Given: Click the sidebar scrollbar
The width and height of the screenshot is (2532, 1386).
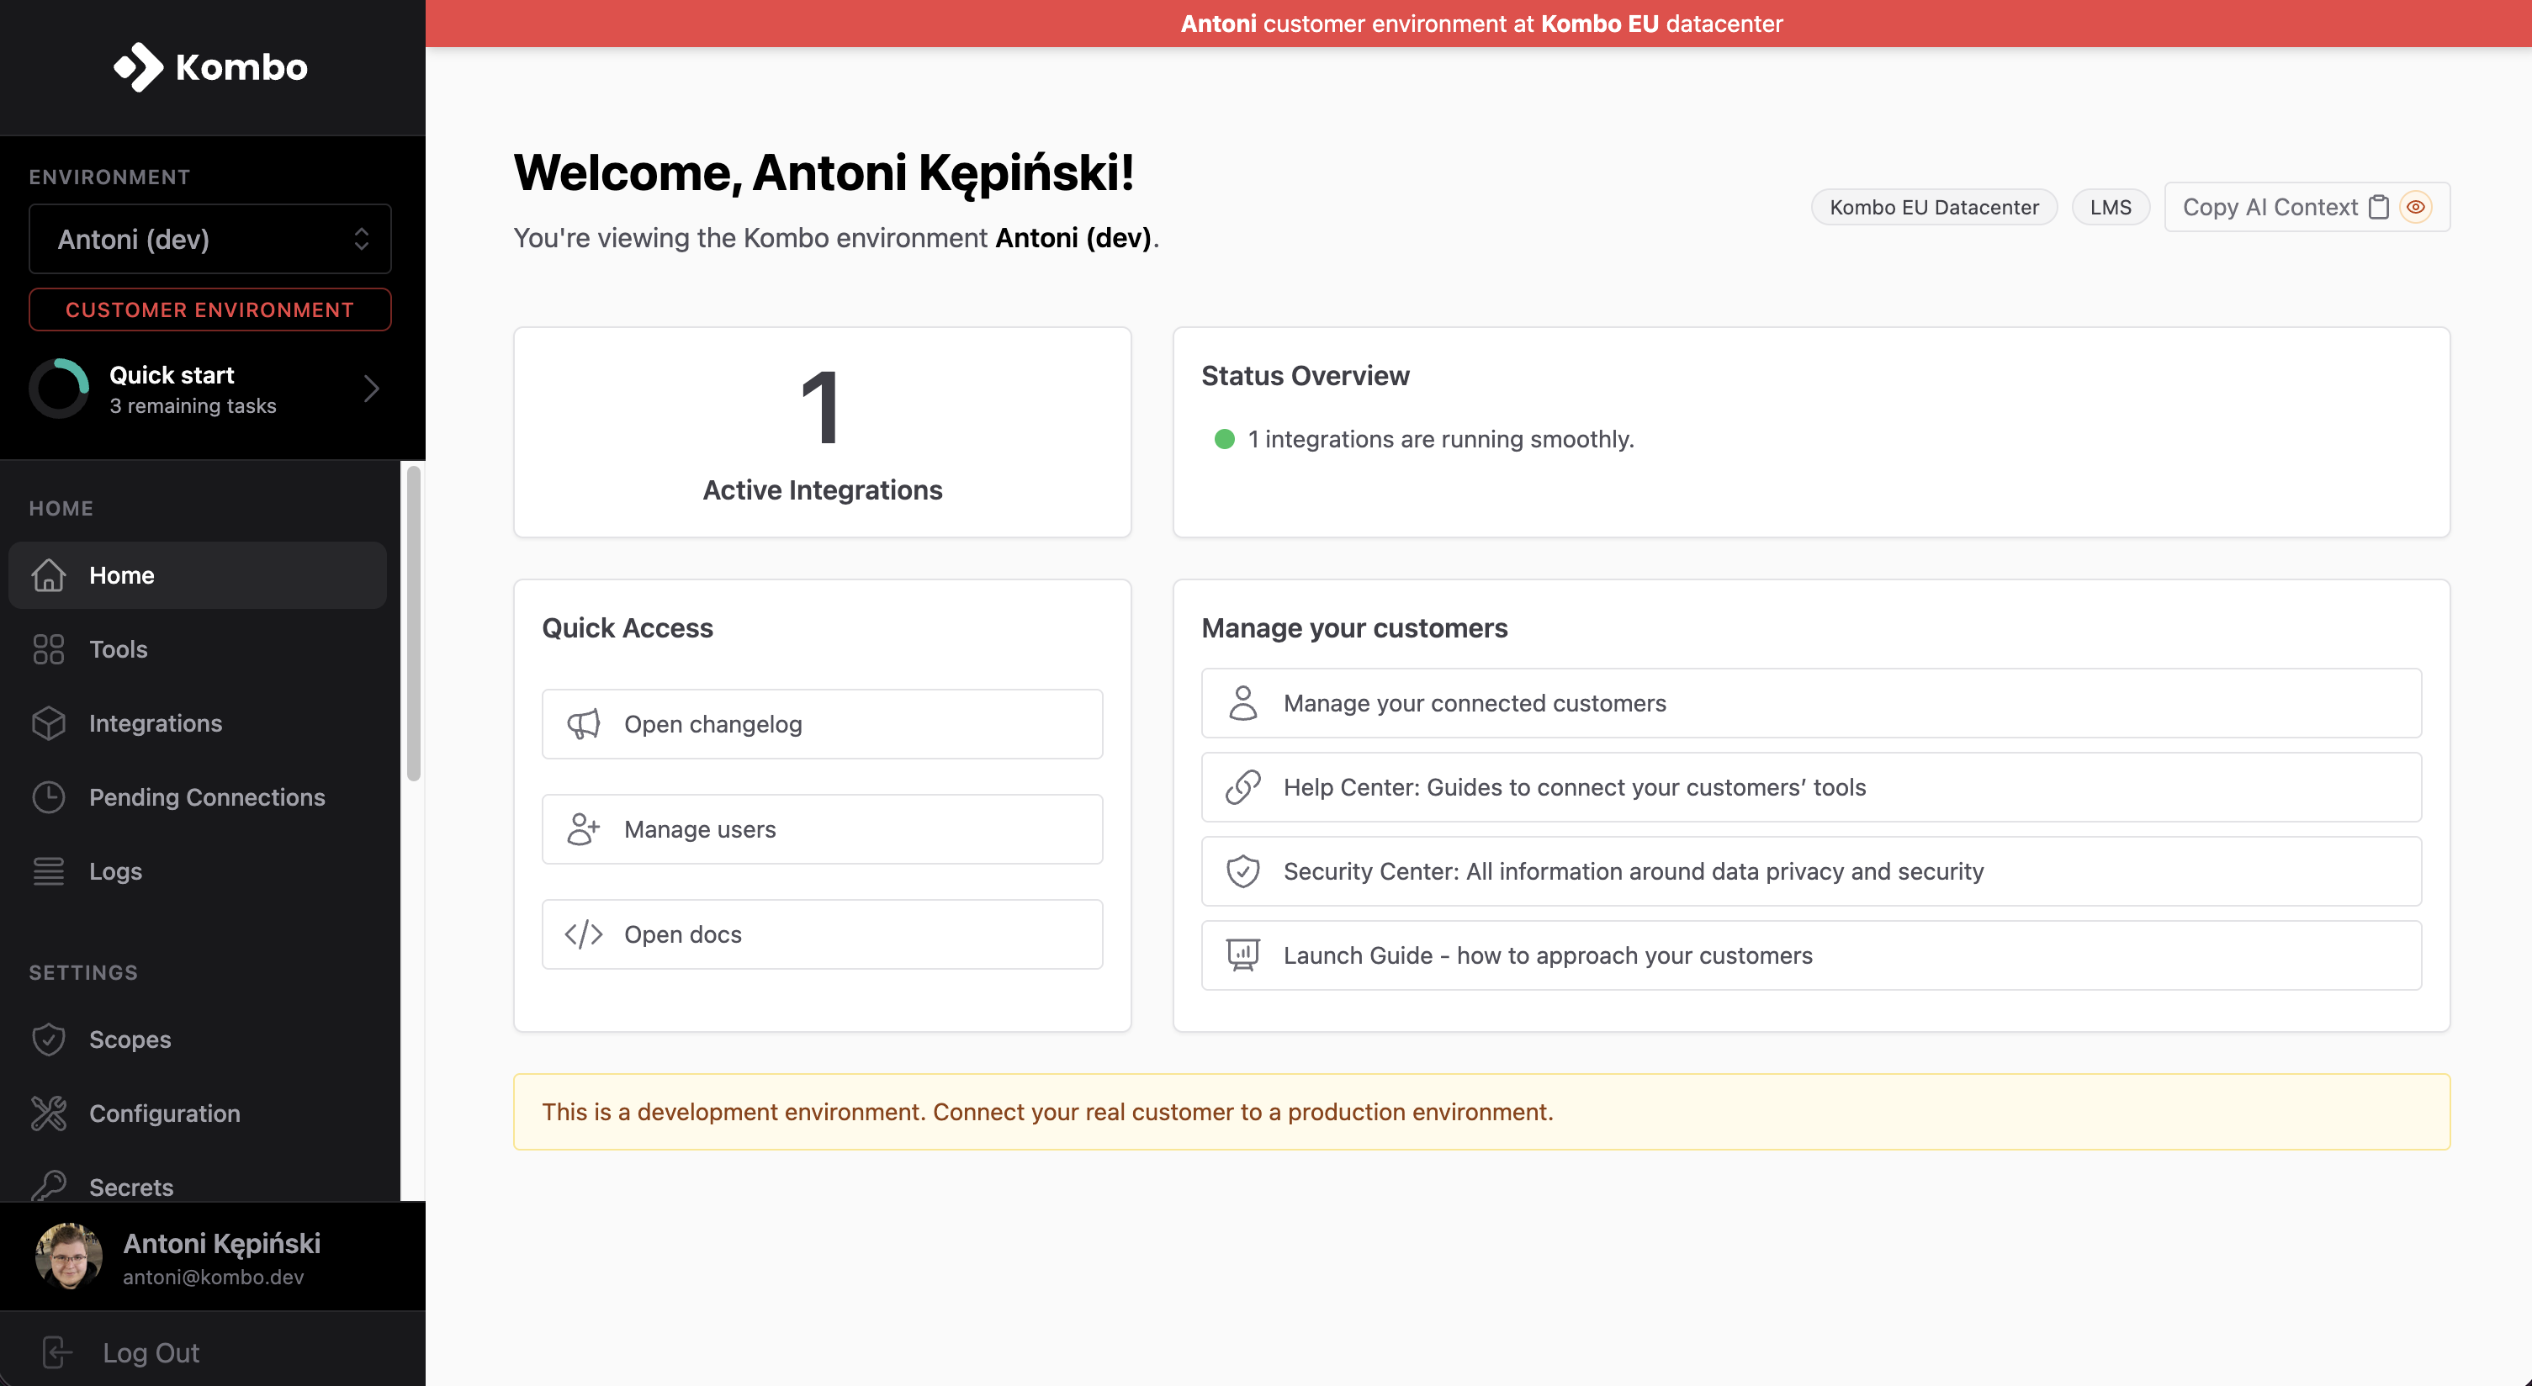Looking at the screenshot, I should [x=414, y=625].
